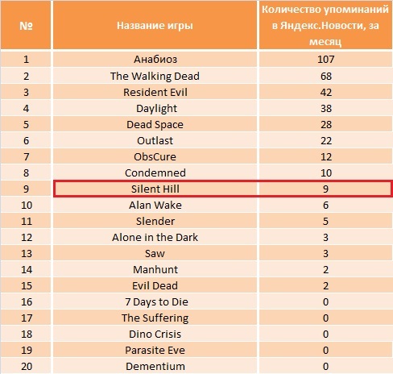Click the Condemned game cell
393x374 pixels.
coord(155,172)
